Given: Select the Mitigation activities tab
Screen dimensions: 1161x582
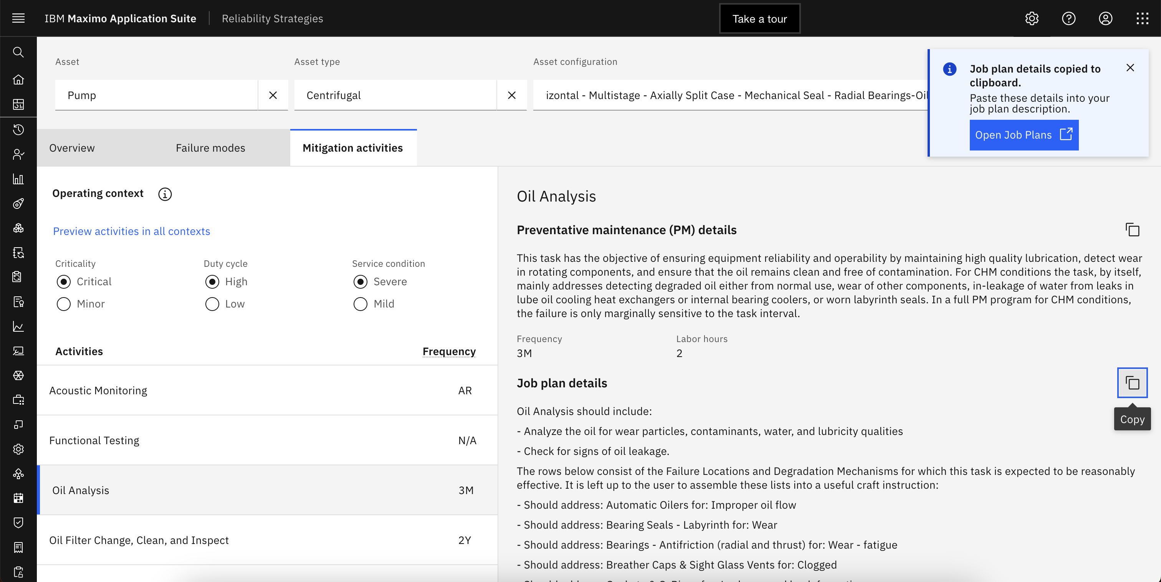Looking at the screenshot, I should point(353,148).
